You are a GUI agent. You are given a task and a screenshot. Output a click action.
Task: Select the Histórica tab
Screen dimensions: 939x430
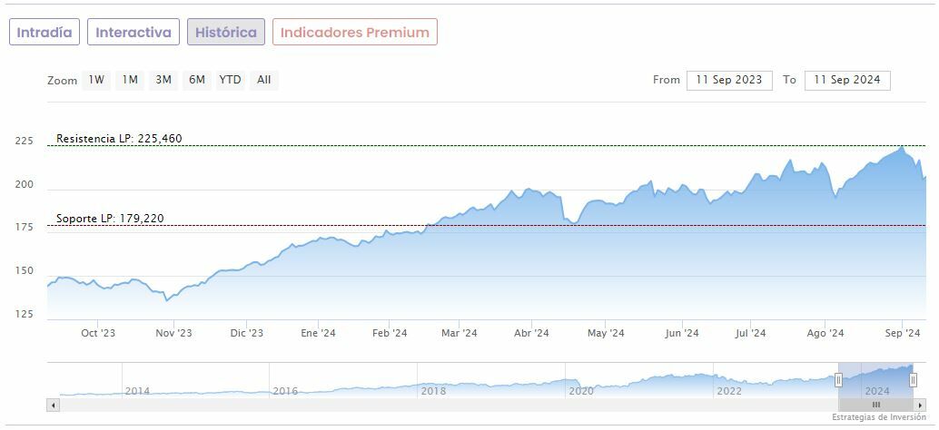(x=226, y=32)
